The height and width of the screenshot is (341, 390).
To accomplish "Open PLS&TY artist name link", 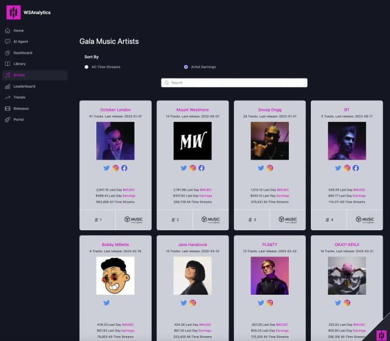I will click(270, 245).
